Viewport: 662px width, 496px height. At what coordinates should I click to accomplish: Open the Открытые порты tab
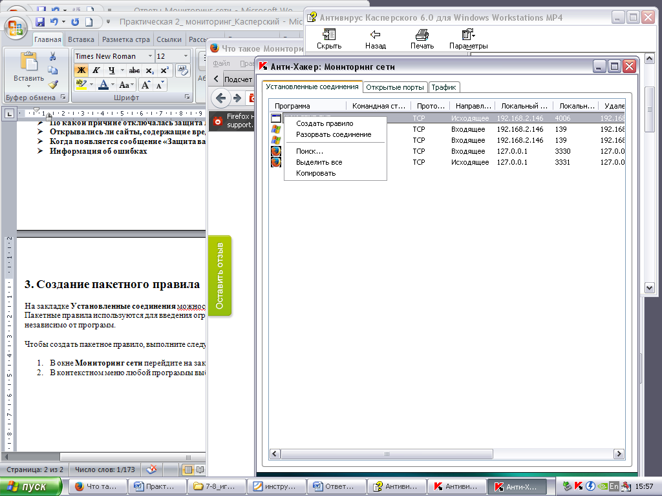[x=395, y=87]
